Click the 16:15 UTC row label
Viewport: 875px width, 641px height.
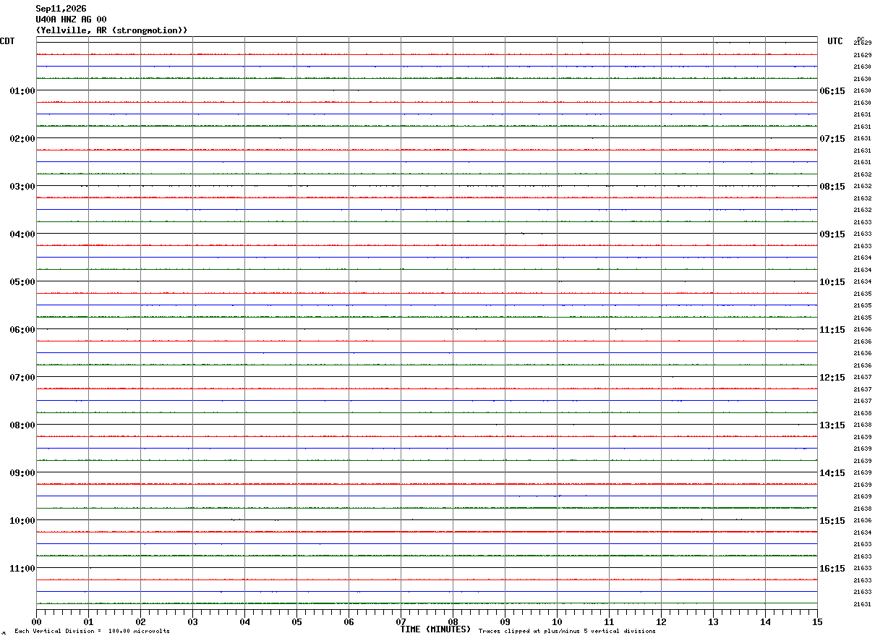[832, 568]
